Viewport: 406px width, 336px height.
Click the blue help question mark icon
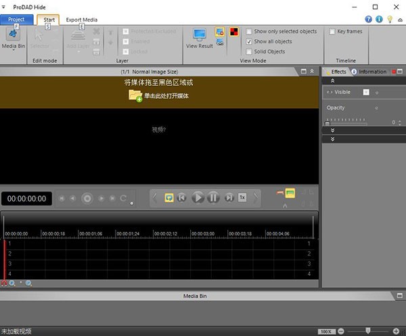368,19
